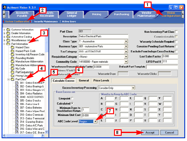Screen dimensions: 187x141
Task: Click the document icon for 013 - Delco Thermostat
Action: coord(17,118)
